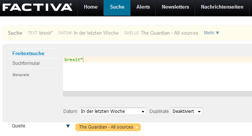Viewport: 252px width, 136px height.
Task: Click the Factiva logo
Action: pos(37,7)
